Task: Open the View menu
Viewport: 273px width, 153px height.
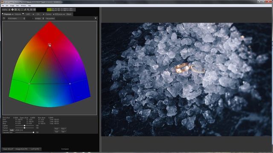Action: tap(17, 6)
